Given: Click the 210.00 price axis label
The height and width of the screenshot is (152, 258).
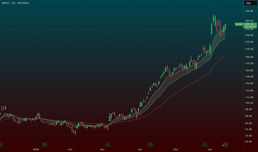Looking at the screenshot, I should [x=249, y=49].
